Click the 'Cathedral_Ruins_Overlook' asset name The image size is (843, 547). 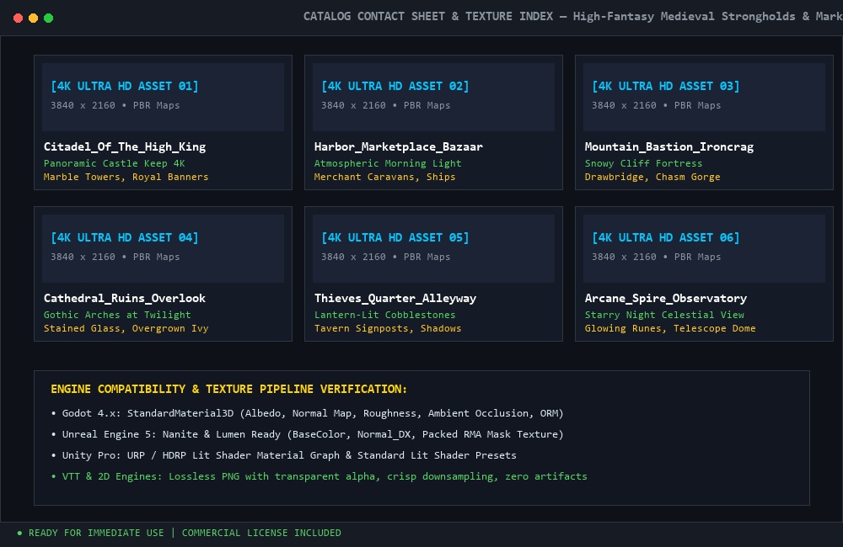(x=125, y=298)
